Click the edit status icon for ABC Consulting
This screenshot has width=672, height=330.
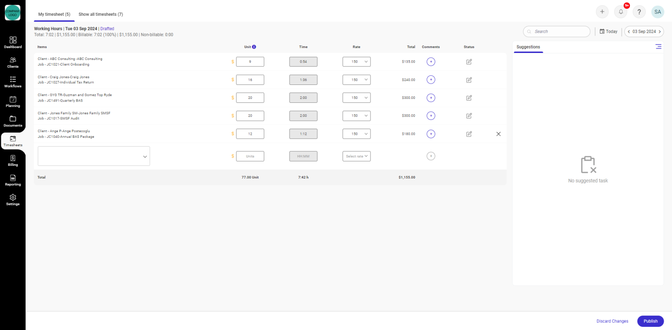[469, 62]
